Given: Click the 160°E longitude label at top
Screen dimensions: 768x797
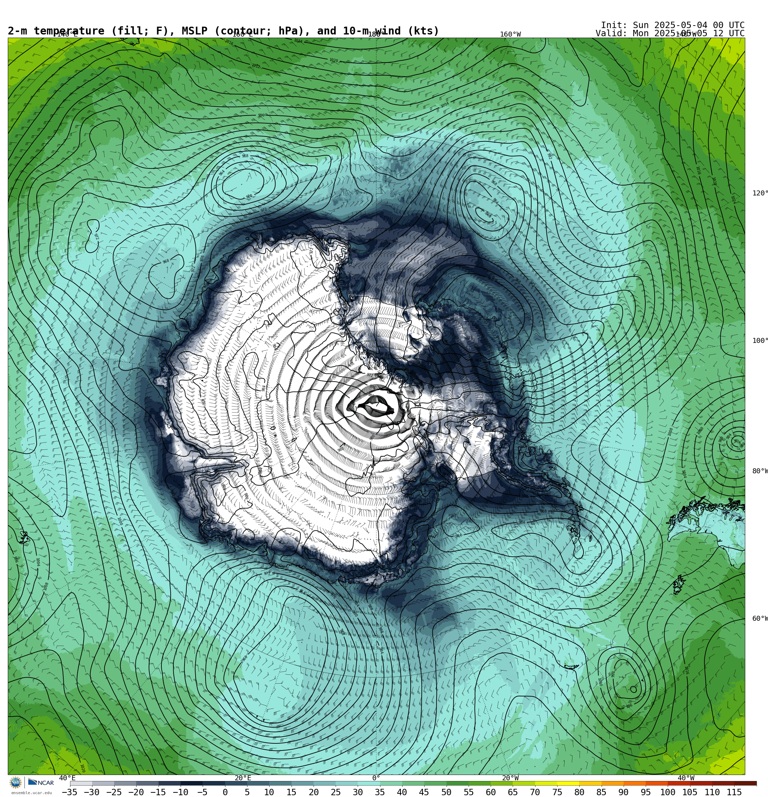Looking at the screenshot, I should tap(242, 34).
